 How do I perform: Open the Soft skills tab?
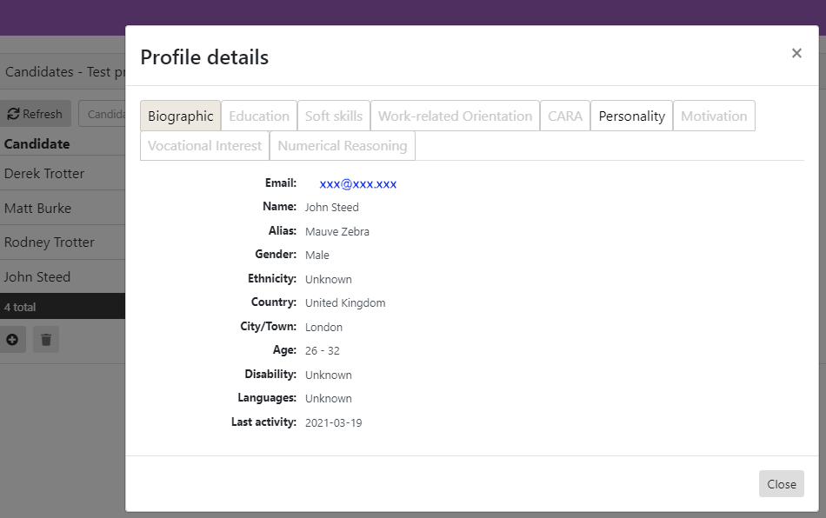333,116
